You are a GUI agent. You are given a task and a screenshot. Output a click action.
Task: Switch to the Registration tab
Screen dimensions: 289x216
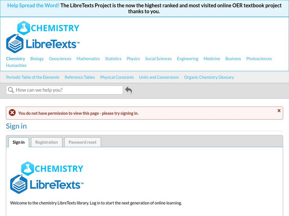47,142
